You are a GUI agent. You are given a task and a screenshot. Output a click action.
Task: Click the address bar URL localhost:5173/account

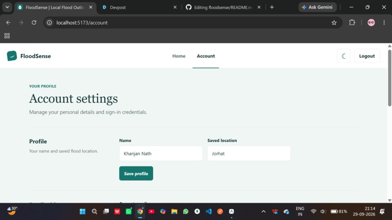click(x=82, y=22)
